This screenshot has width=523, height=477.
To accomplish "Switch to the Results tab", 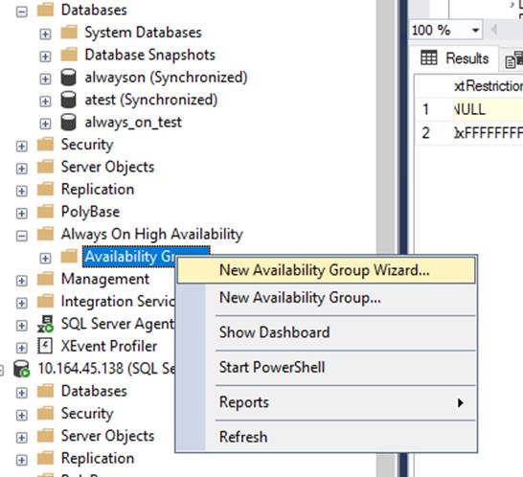I will coord(455,58).
